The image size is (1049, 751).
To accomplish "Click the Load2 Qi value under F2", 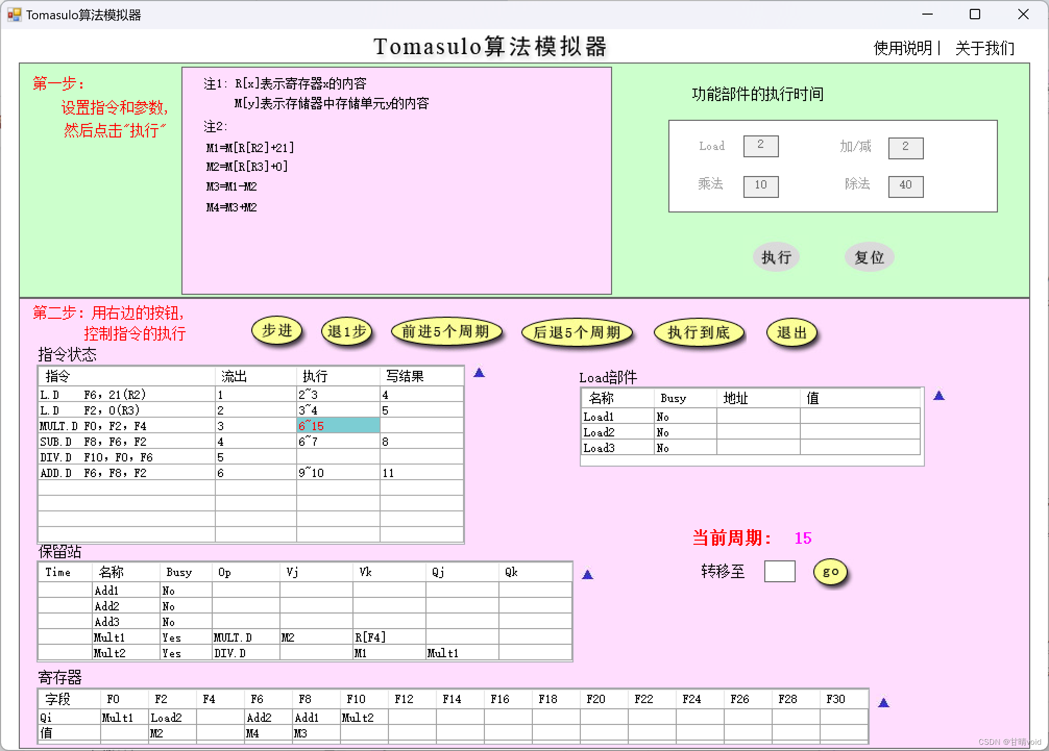I will pos(173,717).
